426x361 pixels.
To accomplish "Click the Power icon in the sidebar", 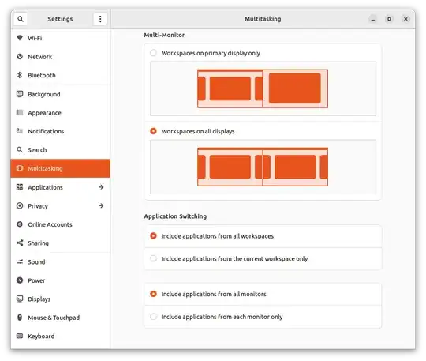I will tap(20, 280).
